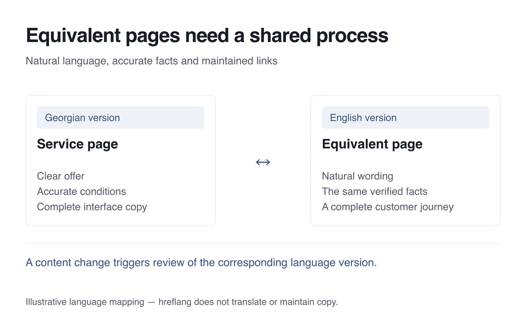
Task: Click the Natural wording item
Action: pyautogui.click(x=358, y=176)
